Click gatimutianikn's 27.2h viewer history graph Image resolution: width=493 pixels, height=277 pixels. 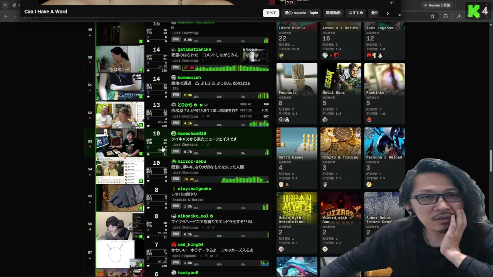[x=225, y=68]
